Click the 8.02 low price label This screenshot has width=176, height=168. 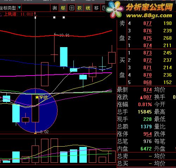click(44, 132)
